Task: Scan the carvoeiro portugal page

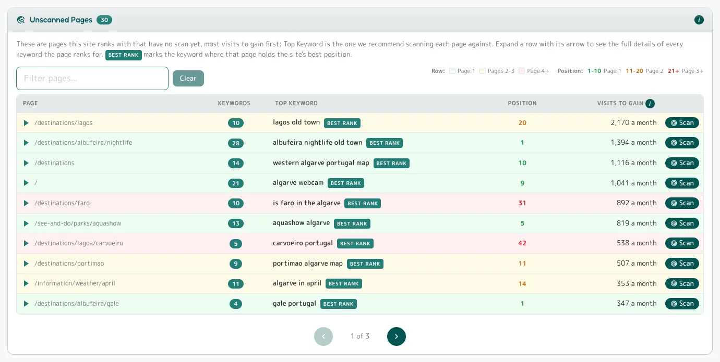Action: [x=682, y=243]
